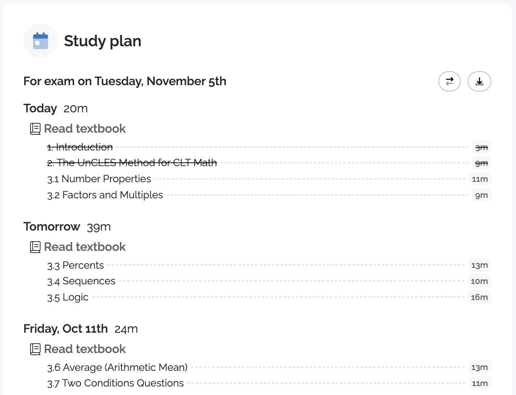Collapse Tomorrow's Read textbook task group
The image size is (516, 395).
[x=84, y=247]
